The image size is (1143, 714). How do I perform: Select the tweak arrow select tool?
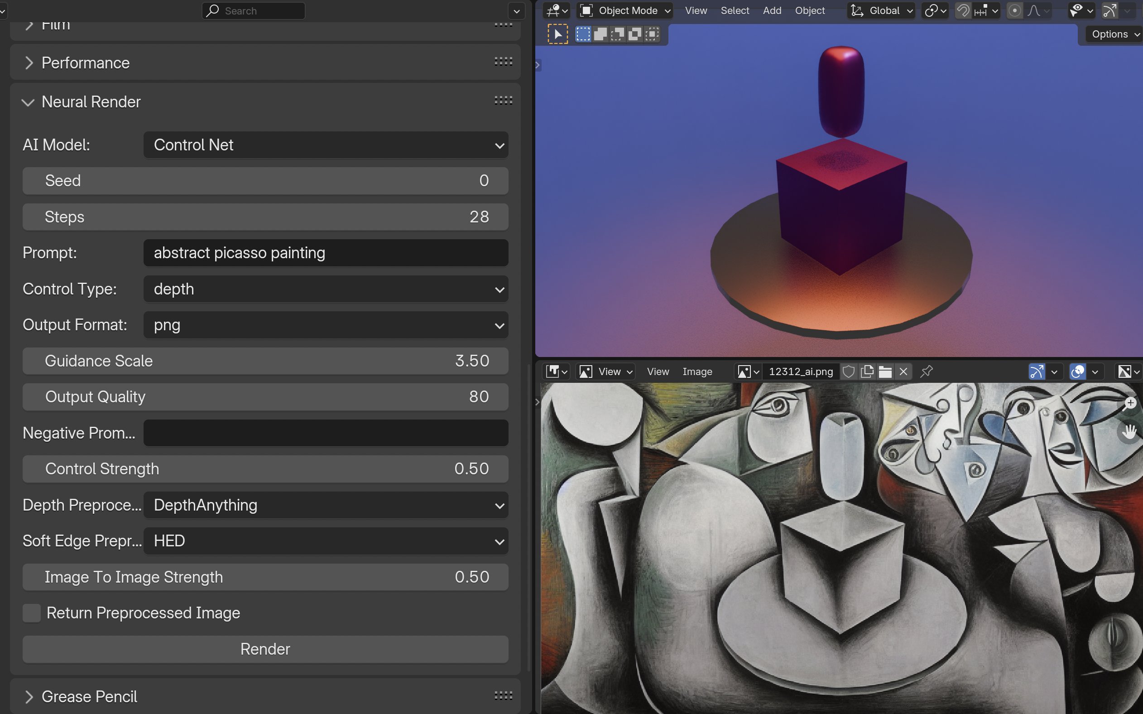[558, 34]
